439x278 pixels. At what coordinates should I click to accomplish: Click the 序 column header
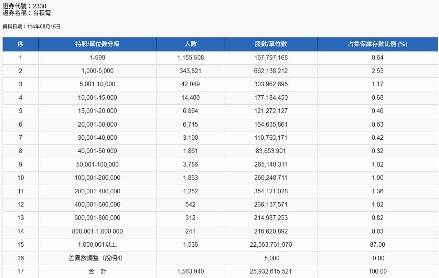pyautogui.click(x=20, y=44)
